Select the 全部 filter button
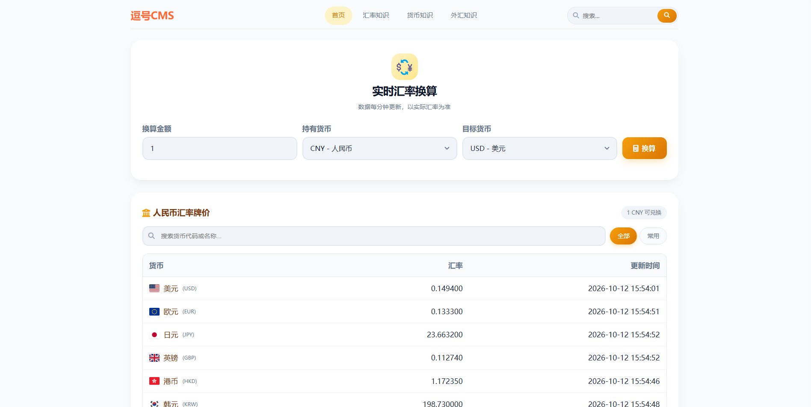Image resolution: width=811 pixels, height=407 pixels. tap(623, 236)
